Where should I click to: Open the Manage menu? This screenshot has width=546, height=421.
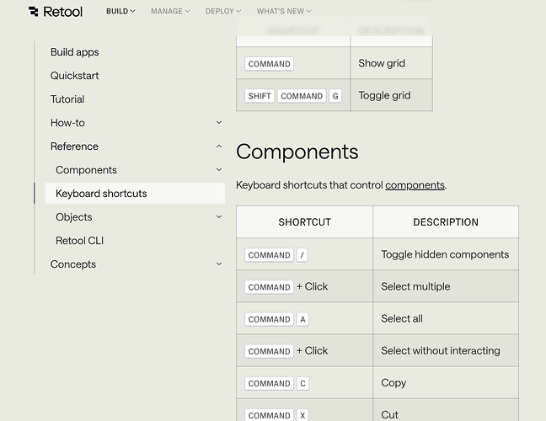coord(170,12)
